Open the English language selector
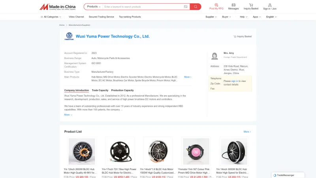Viewport: 316px width, 178px height. click(x=271, y=17)
